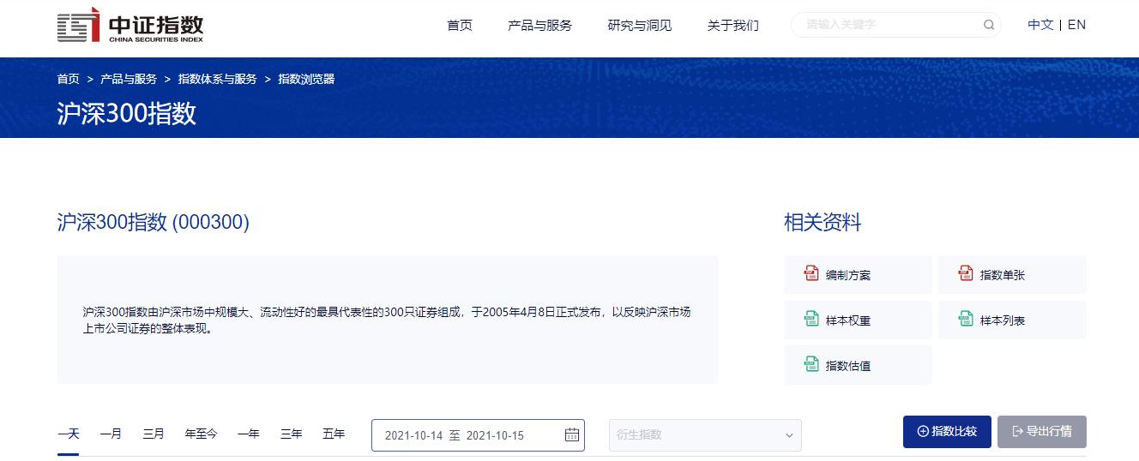Click the spreadsheet icon beside 样本权重
Viewport: 1139px width, 461px height.
[811, 319]
